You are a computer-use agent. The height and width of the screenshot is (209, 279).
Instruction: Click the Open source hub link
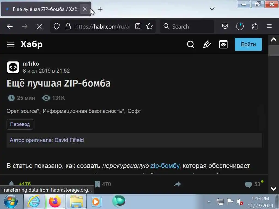click(x=23, y=111)
